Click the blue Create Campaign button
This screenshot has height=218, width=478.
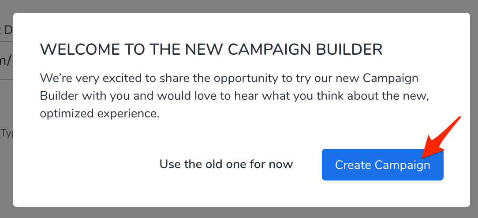382,165
